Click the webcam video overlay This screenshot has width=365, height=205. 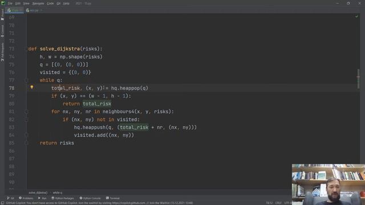pos(328,184)
